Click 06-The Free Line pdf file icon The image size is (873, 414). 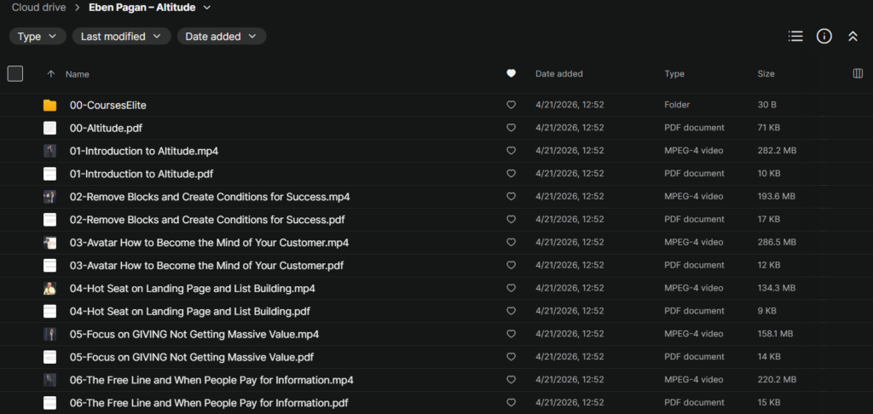pos(50,402)
